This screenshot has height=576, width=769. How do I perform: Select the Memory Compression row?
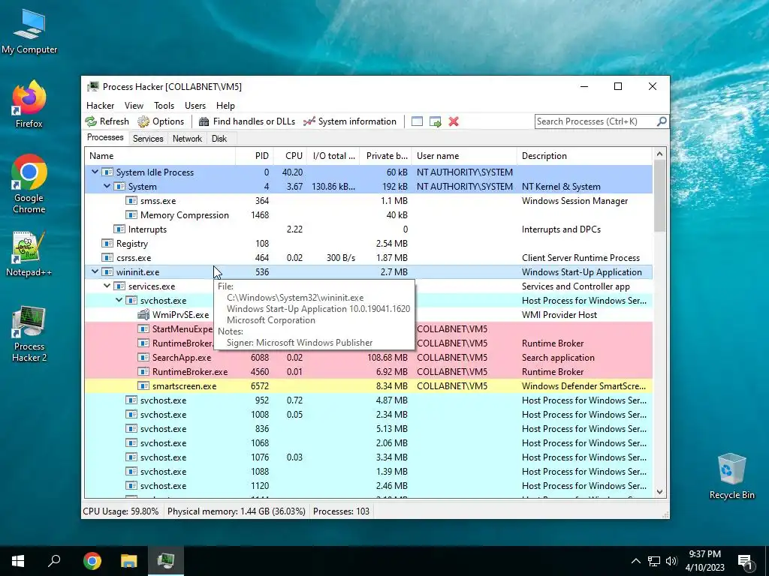click(368, 215)
